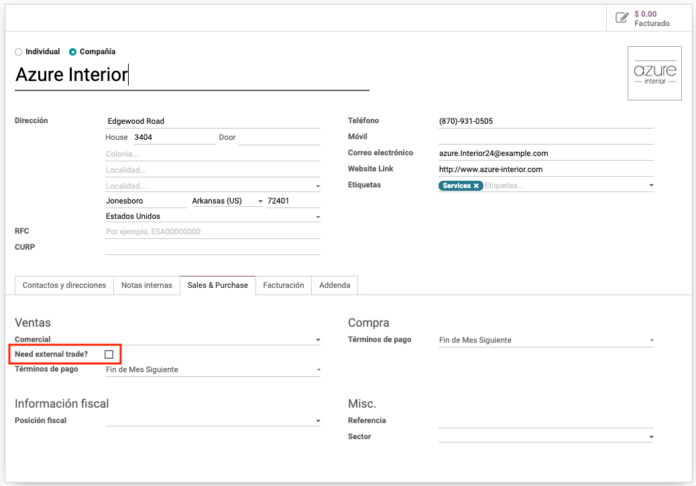Click the CURP input field
This screenshot has height=486, width=696.
coord(213,247)
